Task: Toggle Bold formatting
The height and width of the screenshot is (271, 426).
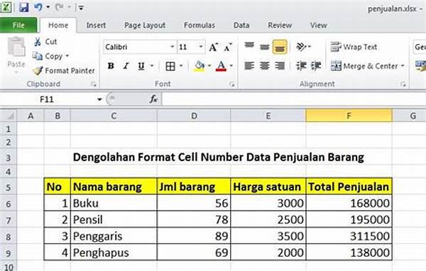Action: 111,66
